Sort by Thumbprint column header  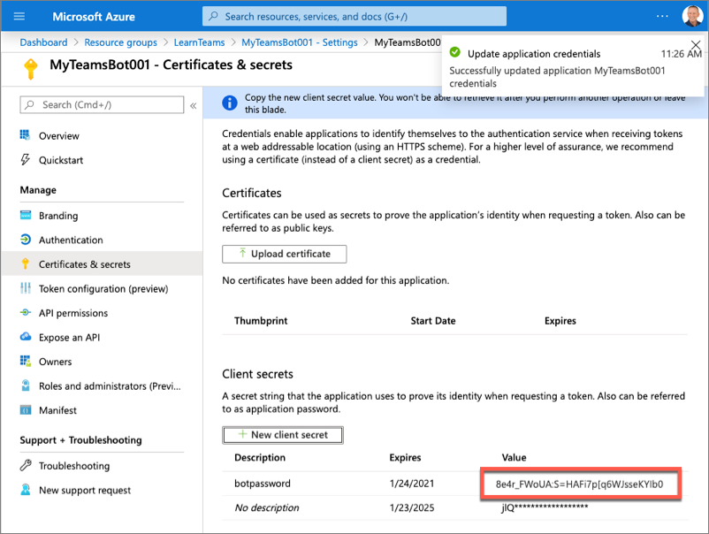(261, 321)
